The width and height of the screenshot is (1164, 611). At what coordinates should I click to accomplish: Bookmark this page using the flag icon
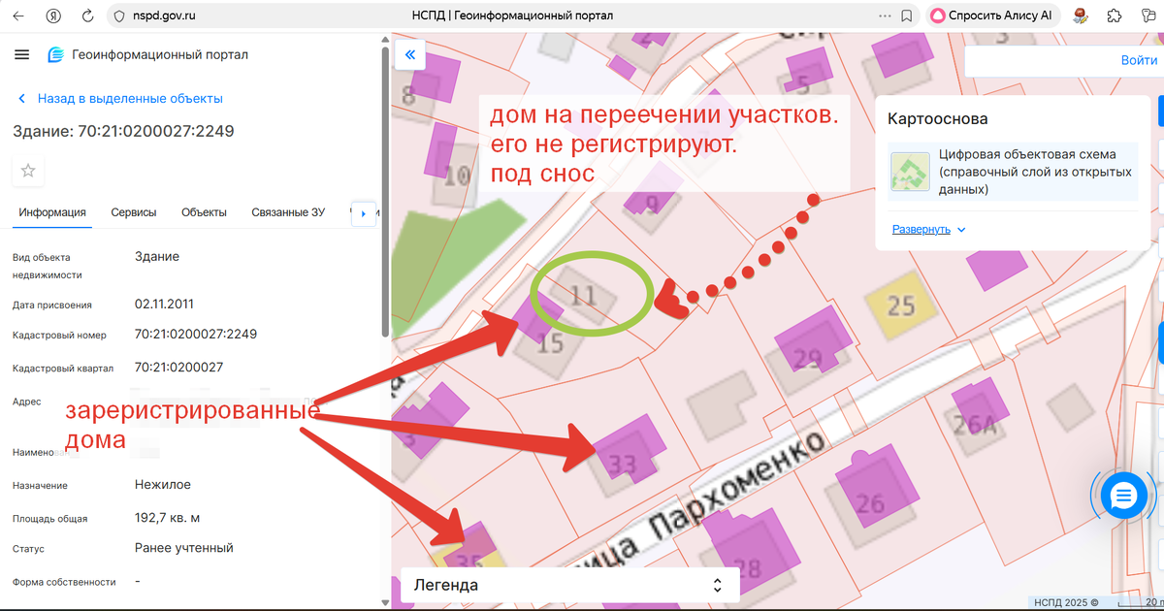[907, 15]
